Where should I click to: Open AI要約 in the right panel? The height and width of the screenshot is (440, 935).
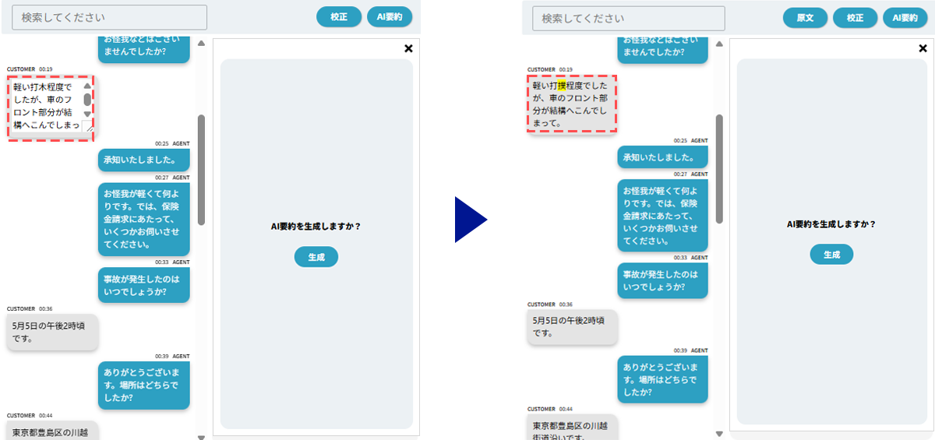pyautogui.click(x=904, y=18)
